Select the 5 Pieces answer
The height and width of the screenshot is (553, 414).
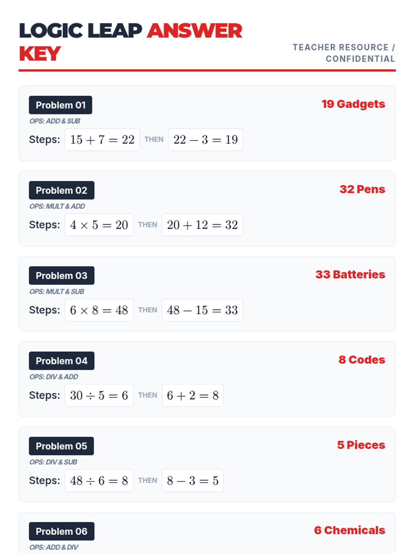[x=361, y=445]
